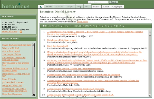Open 'Happy Birthday Carl!' news item
154x99 pixels.
pyautogui.click(x=12, y=85)
